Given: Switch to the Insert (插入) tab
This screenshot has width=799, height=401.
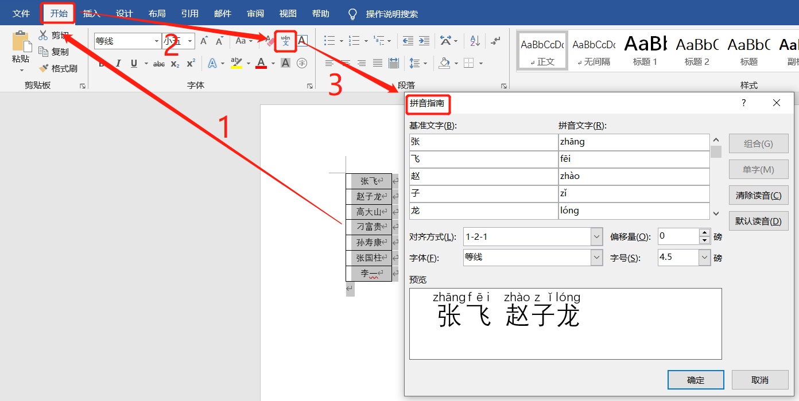Looking at the screenshot, I should [x=91, y=14].
